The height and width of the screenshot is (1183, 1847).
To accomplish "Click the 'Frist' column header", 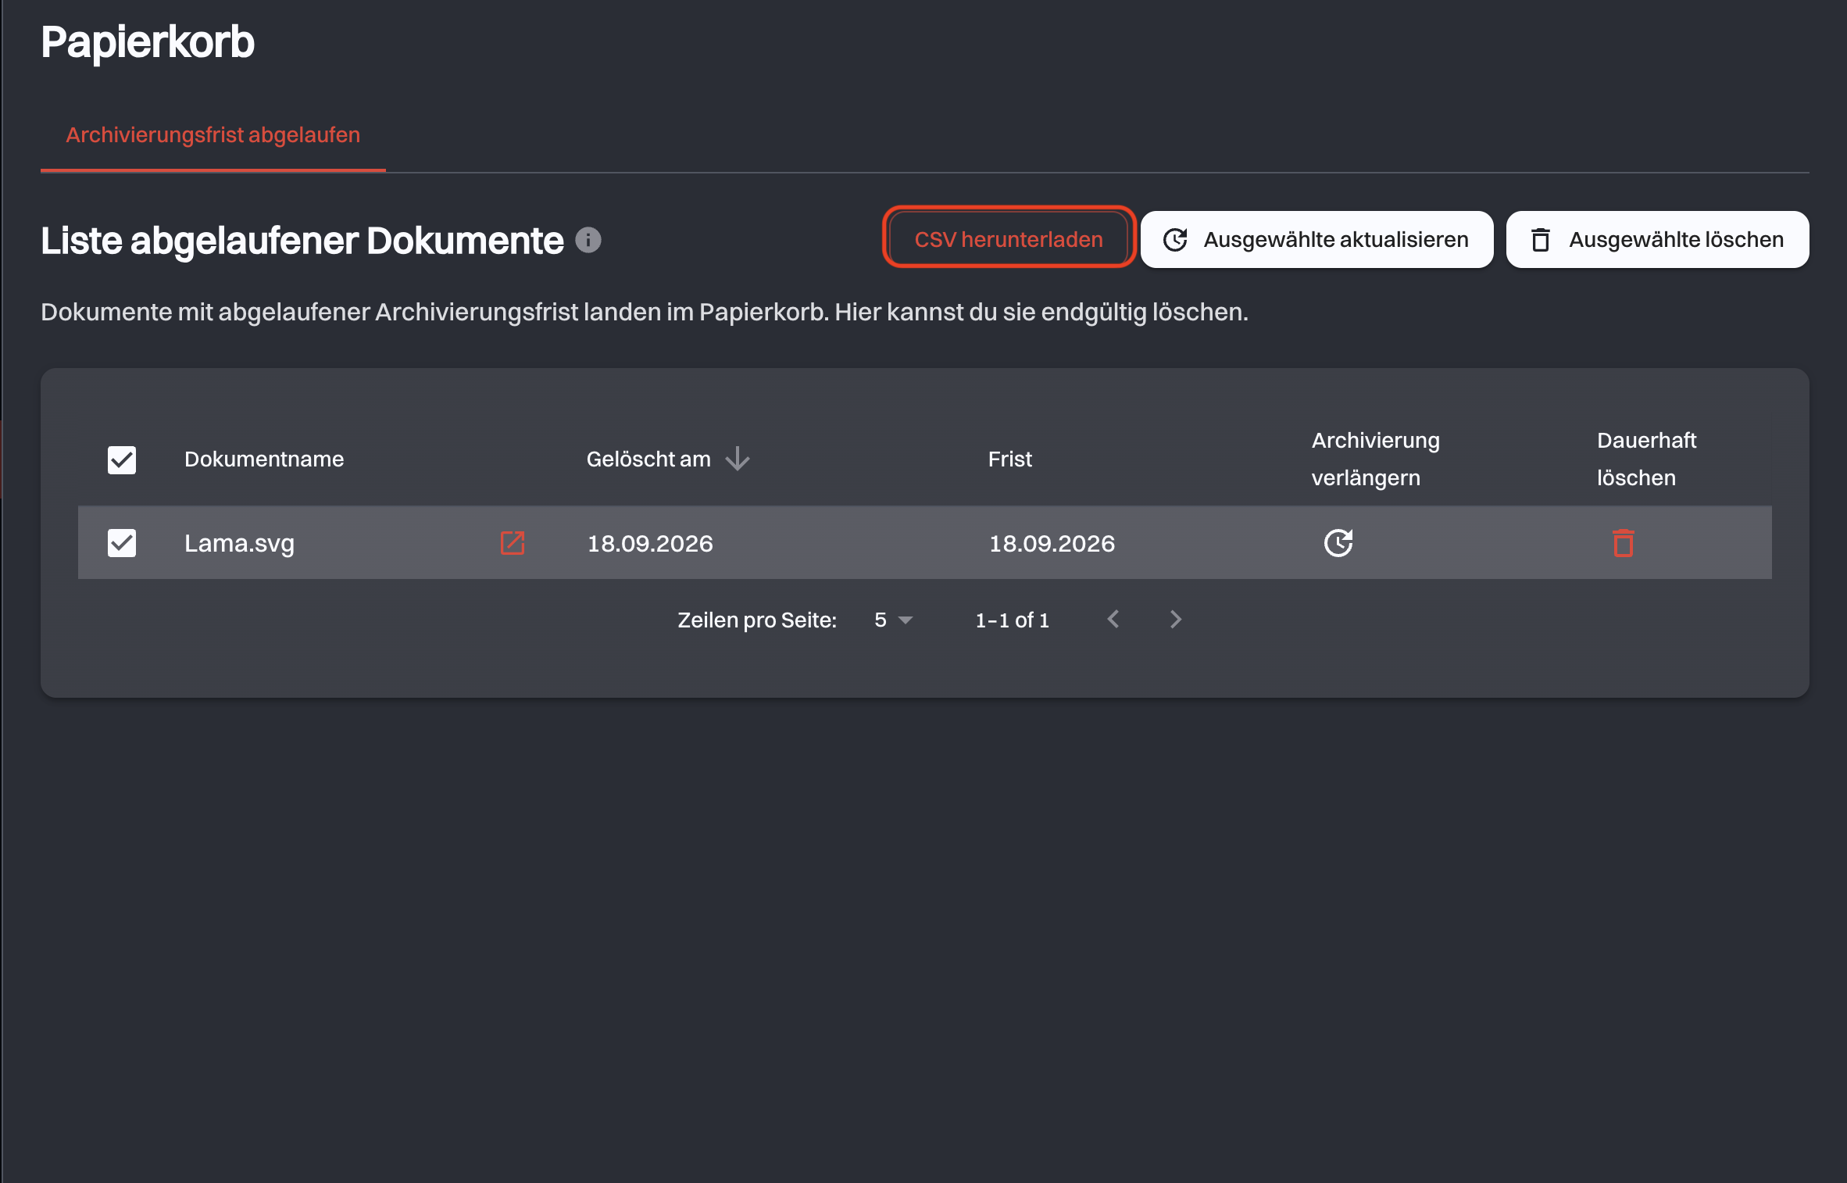I will [1010, 459].
